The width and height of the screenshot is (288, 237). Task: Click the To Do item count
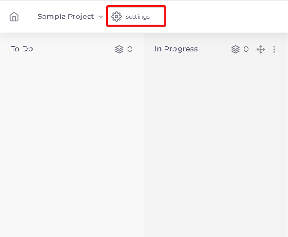tap(130, 49)
